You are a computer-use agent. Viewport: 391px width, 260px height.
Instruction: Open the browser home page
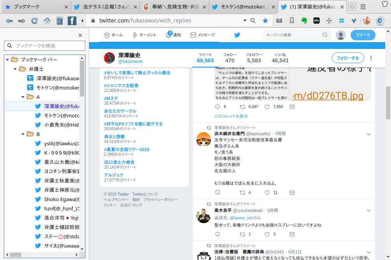47,21
